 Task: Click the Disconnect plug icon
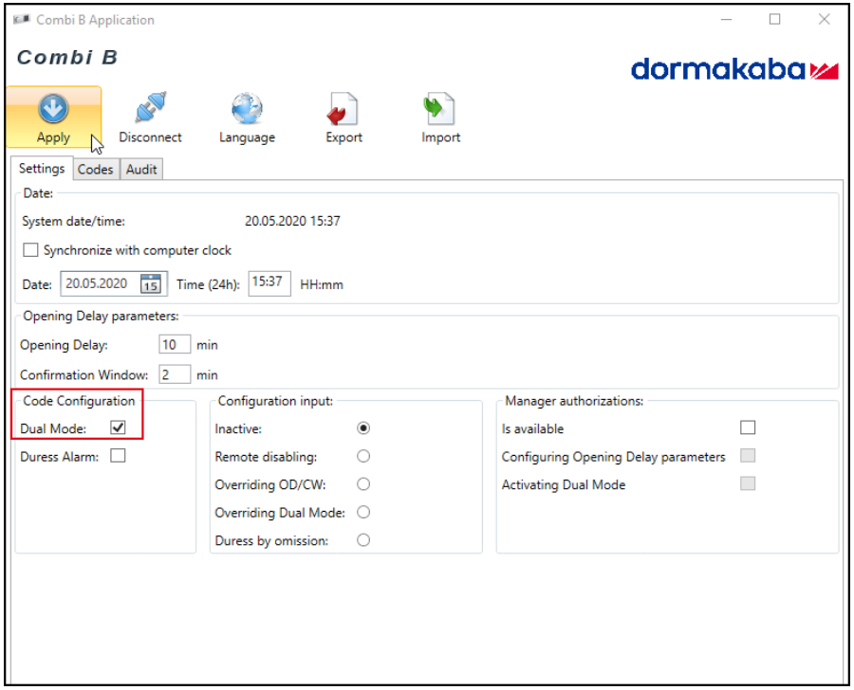click(x=150, y=110)
